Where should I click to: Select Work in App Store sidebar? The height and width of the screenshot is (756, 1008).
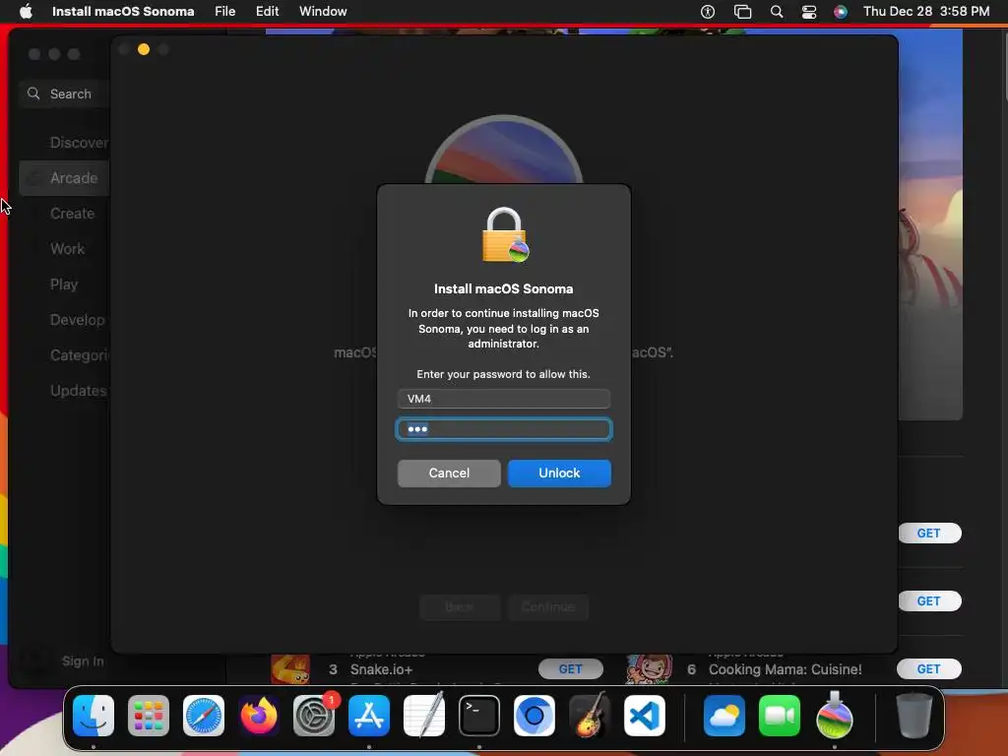point(67,249)
